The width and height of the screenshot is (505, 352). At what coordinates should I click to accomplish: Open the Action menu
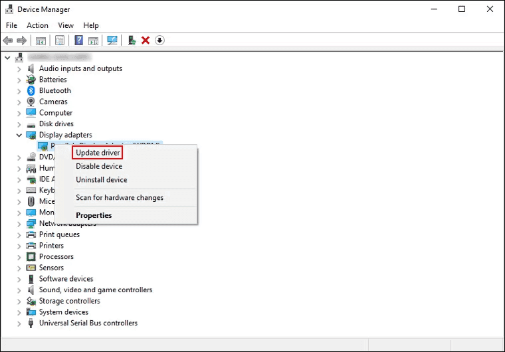[37, 25]
